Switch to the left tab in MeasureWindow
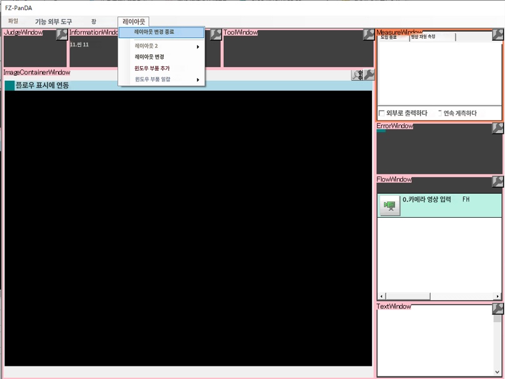 (x=393, y=38)
